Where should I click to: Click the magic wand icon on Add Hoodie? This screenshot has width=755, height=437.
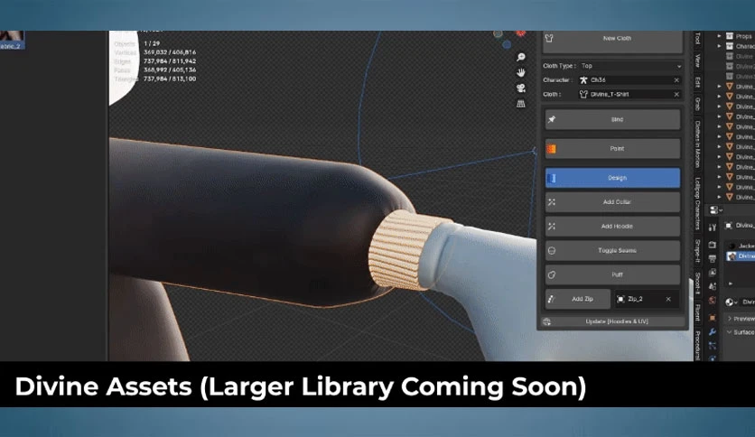(x=552, y=227)
